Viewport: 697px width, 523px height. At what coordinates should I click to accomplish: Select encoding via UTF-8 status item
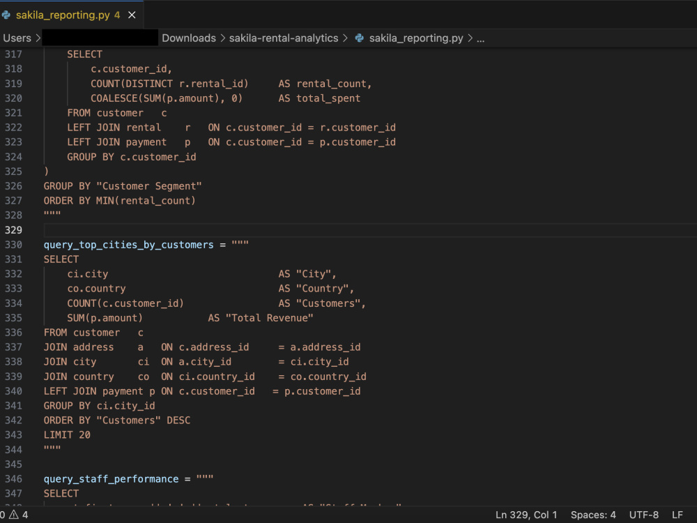pos(643,515)
